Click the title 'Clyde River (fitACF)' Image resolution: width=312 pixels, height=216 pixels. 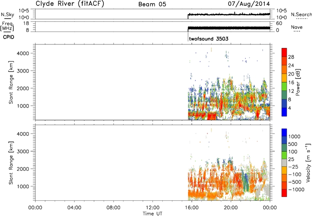coord(70,4)
